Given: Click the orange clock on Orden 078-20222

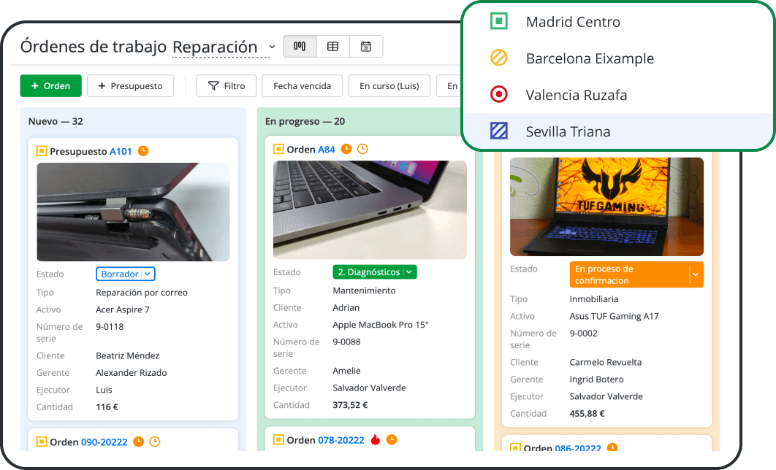Looking at the screenshot, I should point(392,439).
